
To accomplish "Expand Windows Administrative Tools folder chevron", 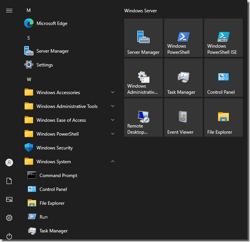I will pyautogui.click(x=113, y=106).
